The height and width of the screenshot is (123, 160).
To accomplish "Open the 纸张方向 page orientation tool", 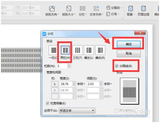I will [52, 11].
